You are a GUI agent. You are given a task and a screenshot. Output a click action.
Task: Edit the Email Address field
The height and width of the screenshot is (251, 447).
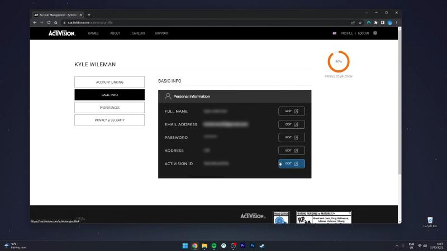pos(292,124)
